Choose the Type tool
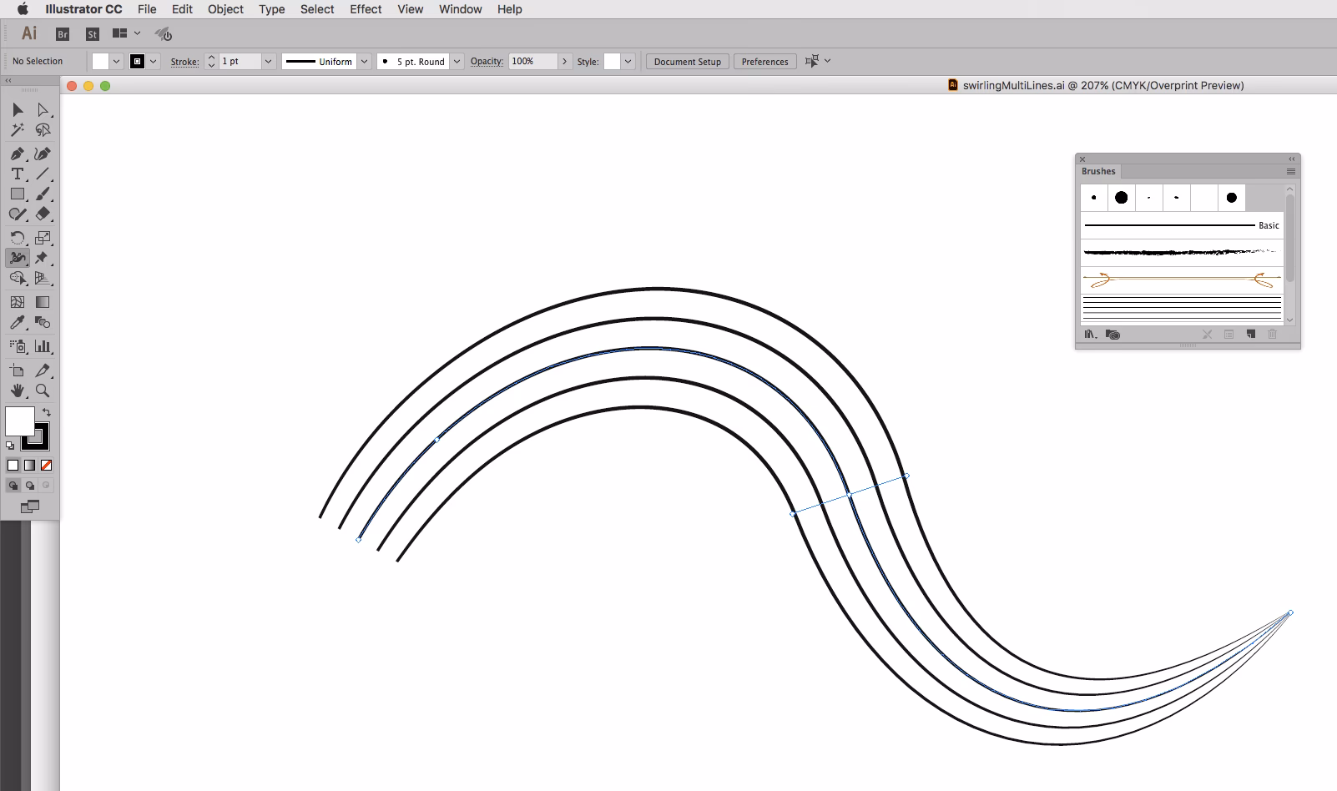Screen dimensions: 1337x791 (x=17, y=174)
